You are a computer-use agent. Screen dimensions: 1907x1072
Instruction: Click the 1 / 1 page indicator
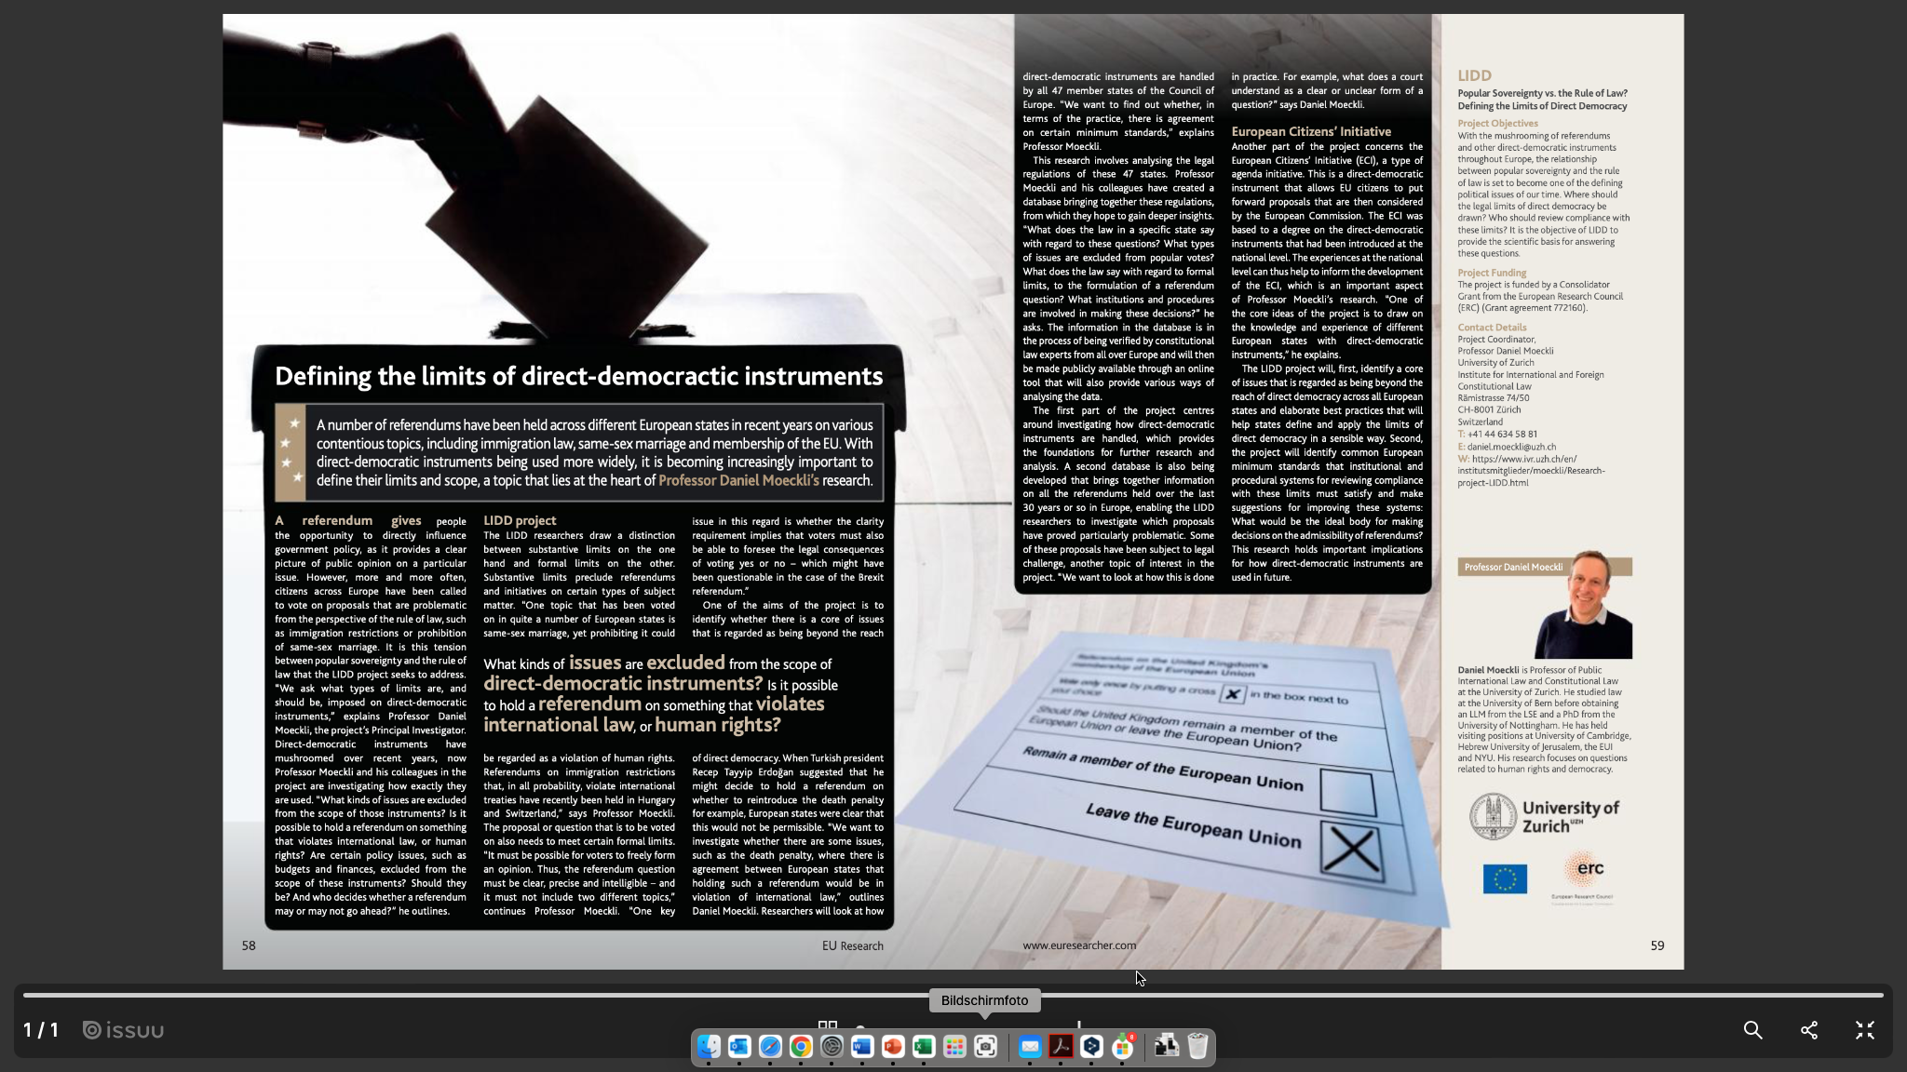41,1030
